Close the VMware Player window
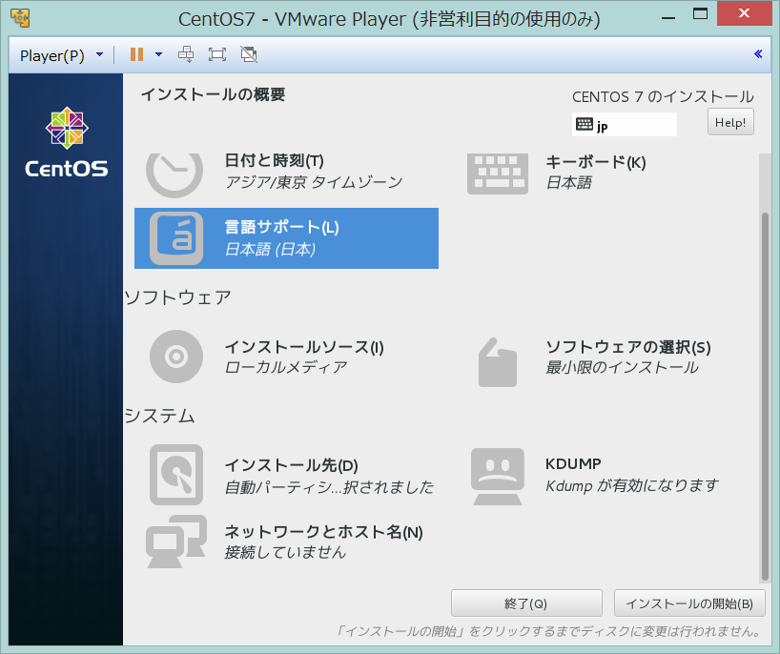 tap(744, 13)
